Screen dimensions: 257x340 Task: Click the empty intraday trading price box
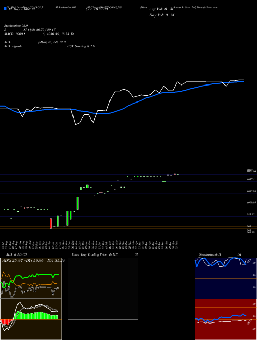tap(103, 288)
